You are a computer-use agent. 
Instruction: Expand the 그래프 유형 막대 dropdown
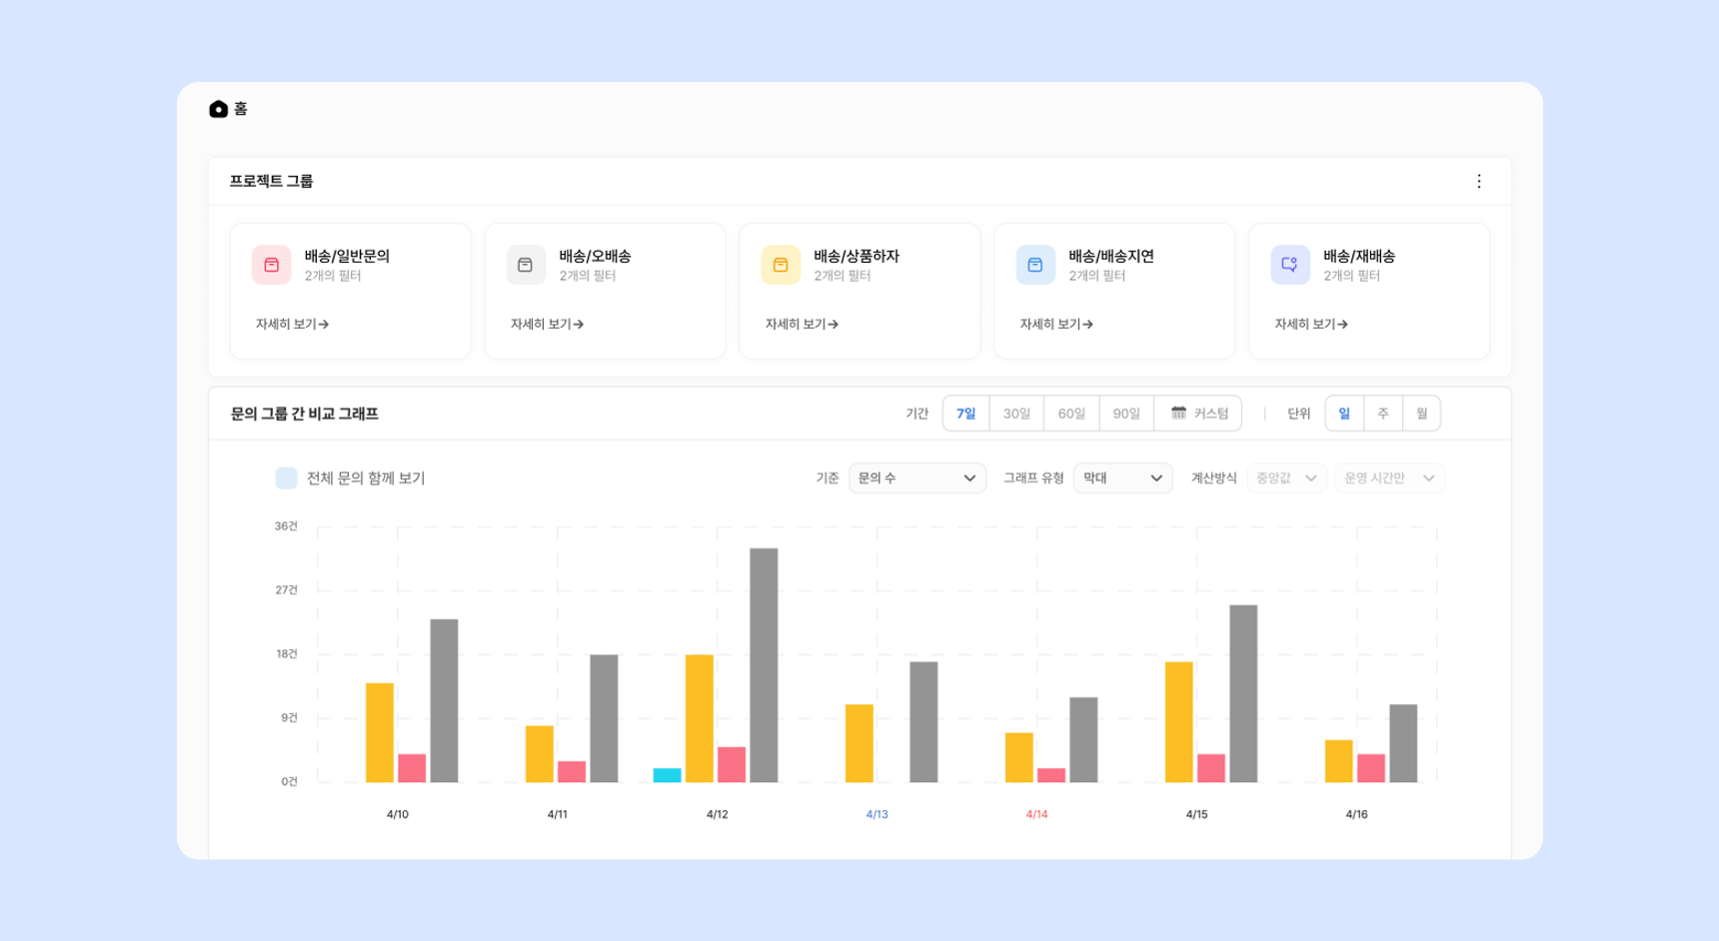point(1122,478)
